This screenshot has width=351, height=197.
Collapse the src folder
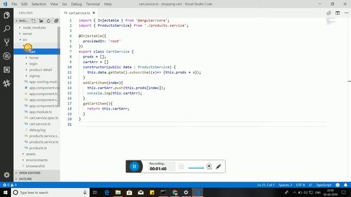tap(25, 39)
